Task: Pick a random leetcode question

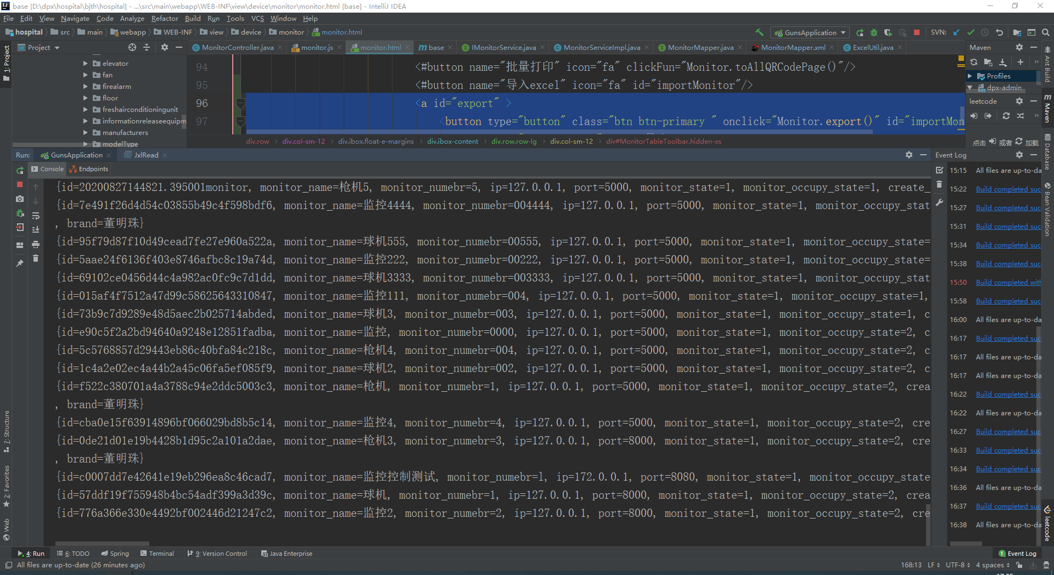Action: pyautogui.click(x=1020, y=116)
